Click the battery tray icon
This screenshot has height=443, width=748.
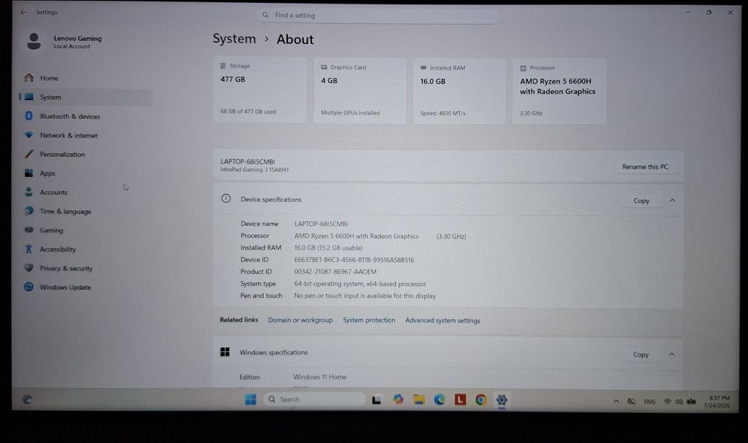(691, 402)
